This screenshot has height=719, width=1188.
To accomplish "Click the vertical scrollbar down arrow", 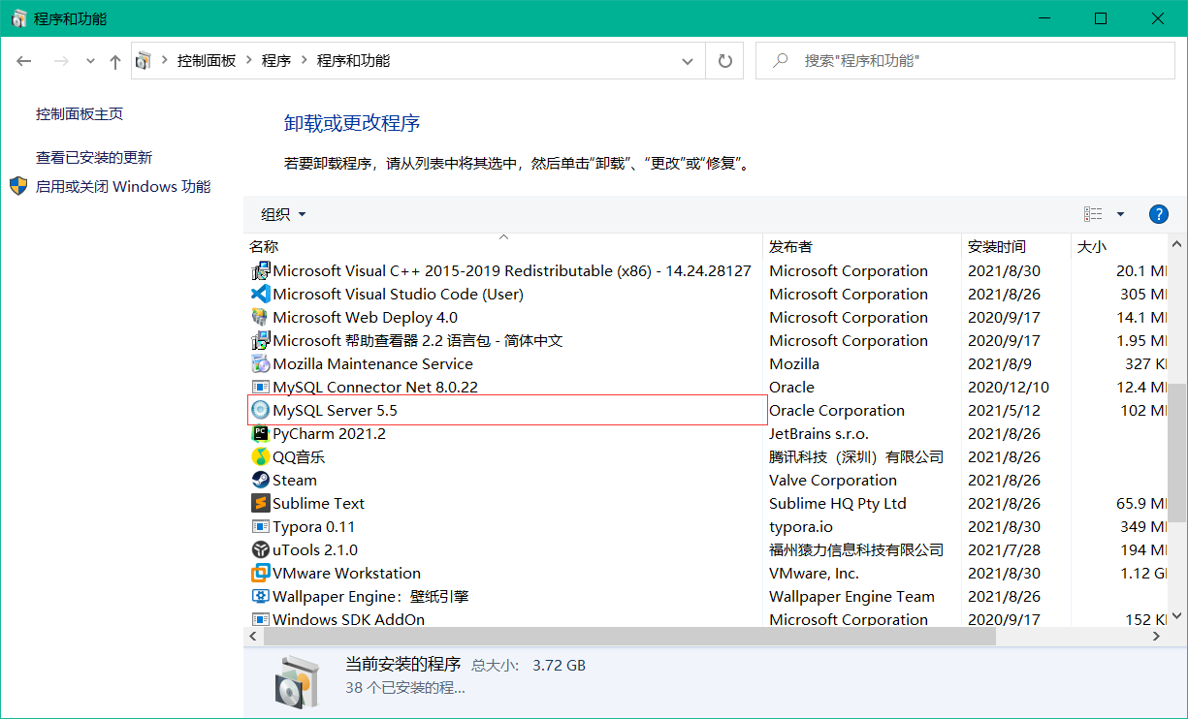I will pyautogui.click(x=1176, y=616).
